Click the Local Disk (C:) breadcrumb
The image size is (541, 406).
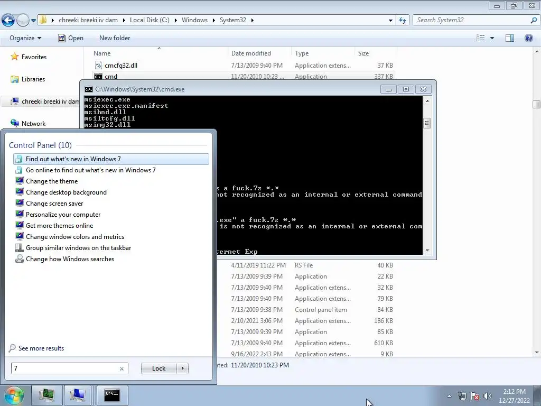150,20
